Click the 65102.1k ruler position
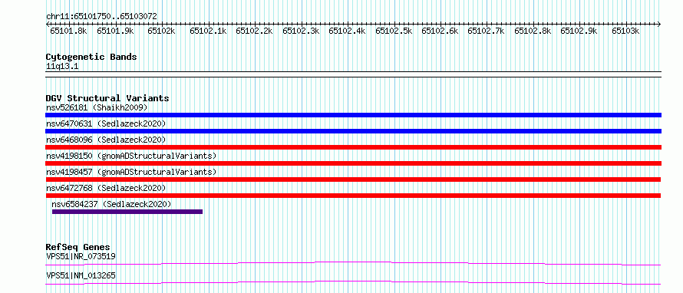Screen dimensions: 683x293 [208, 31]
